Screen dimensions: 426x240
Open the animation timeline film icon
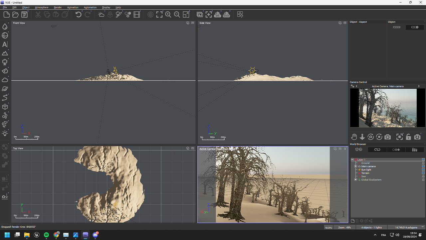tap(137, 14)
